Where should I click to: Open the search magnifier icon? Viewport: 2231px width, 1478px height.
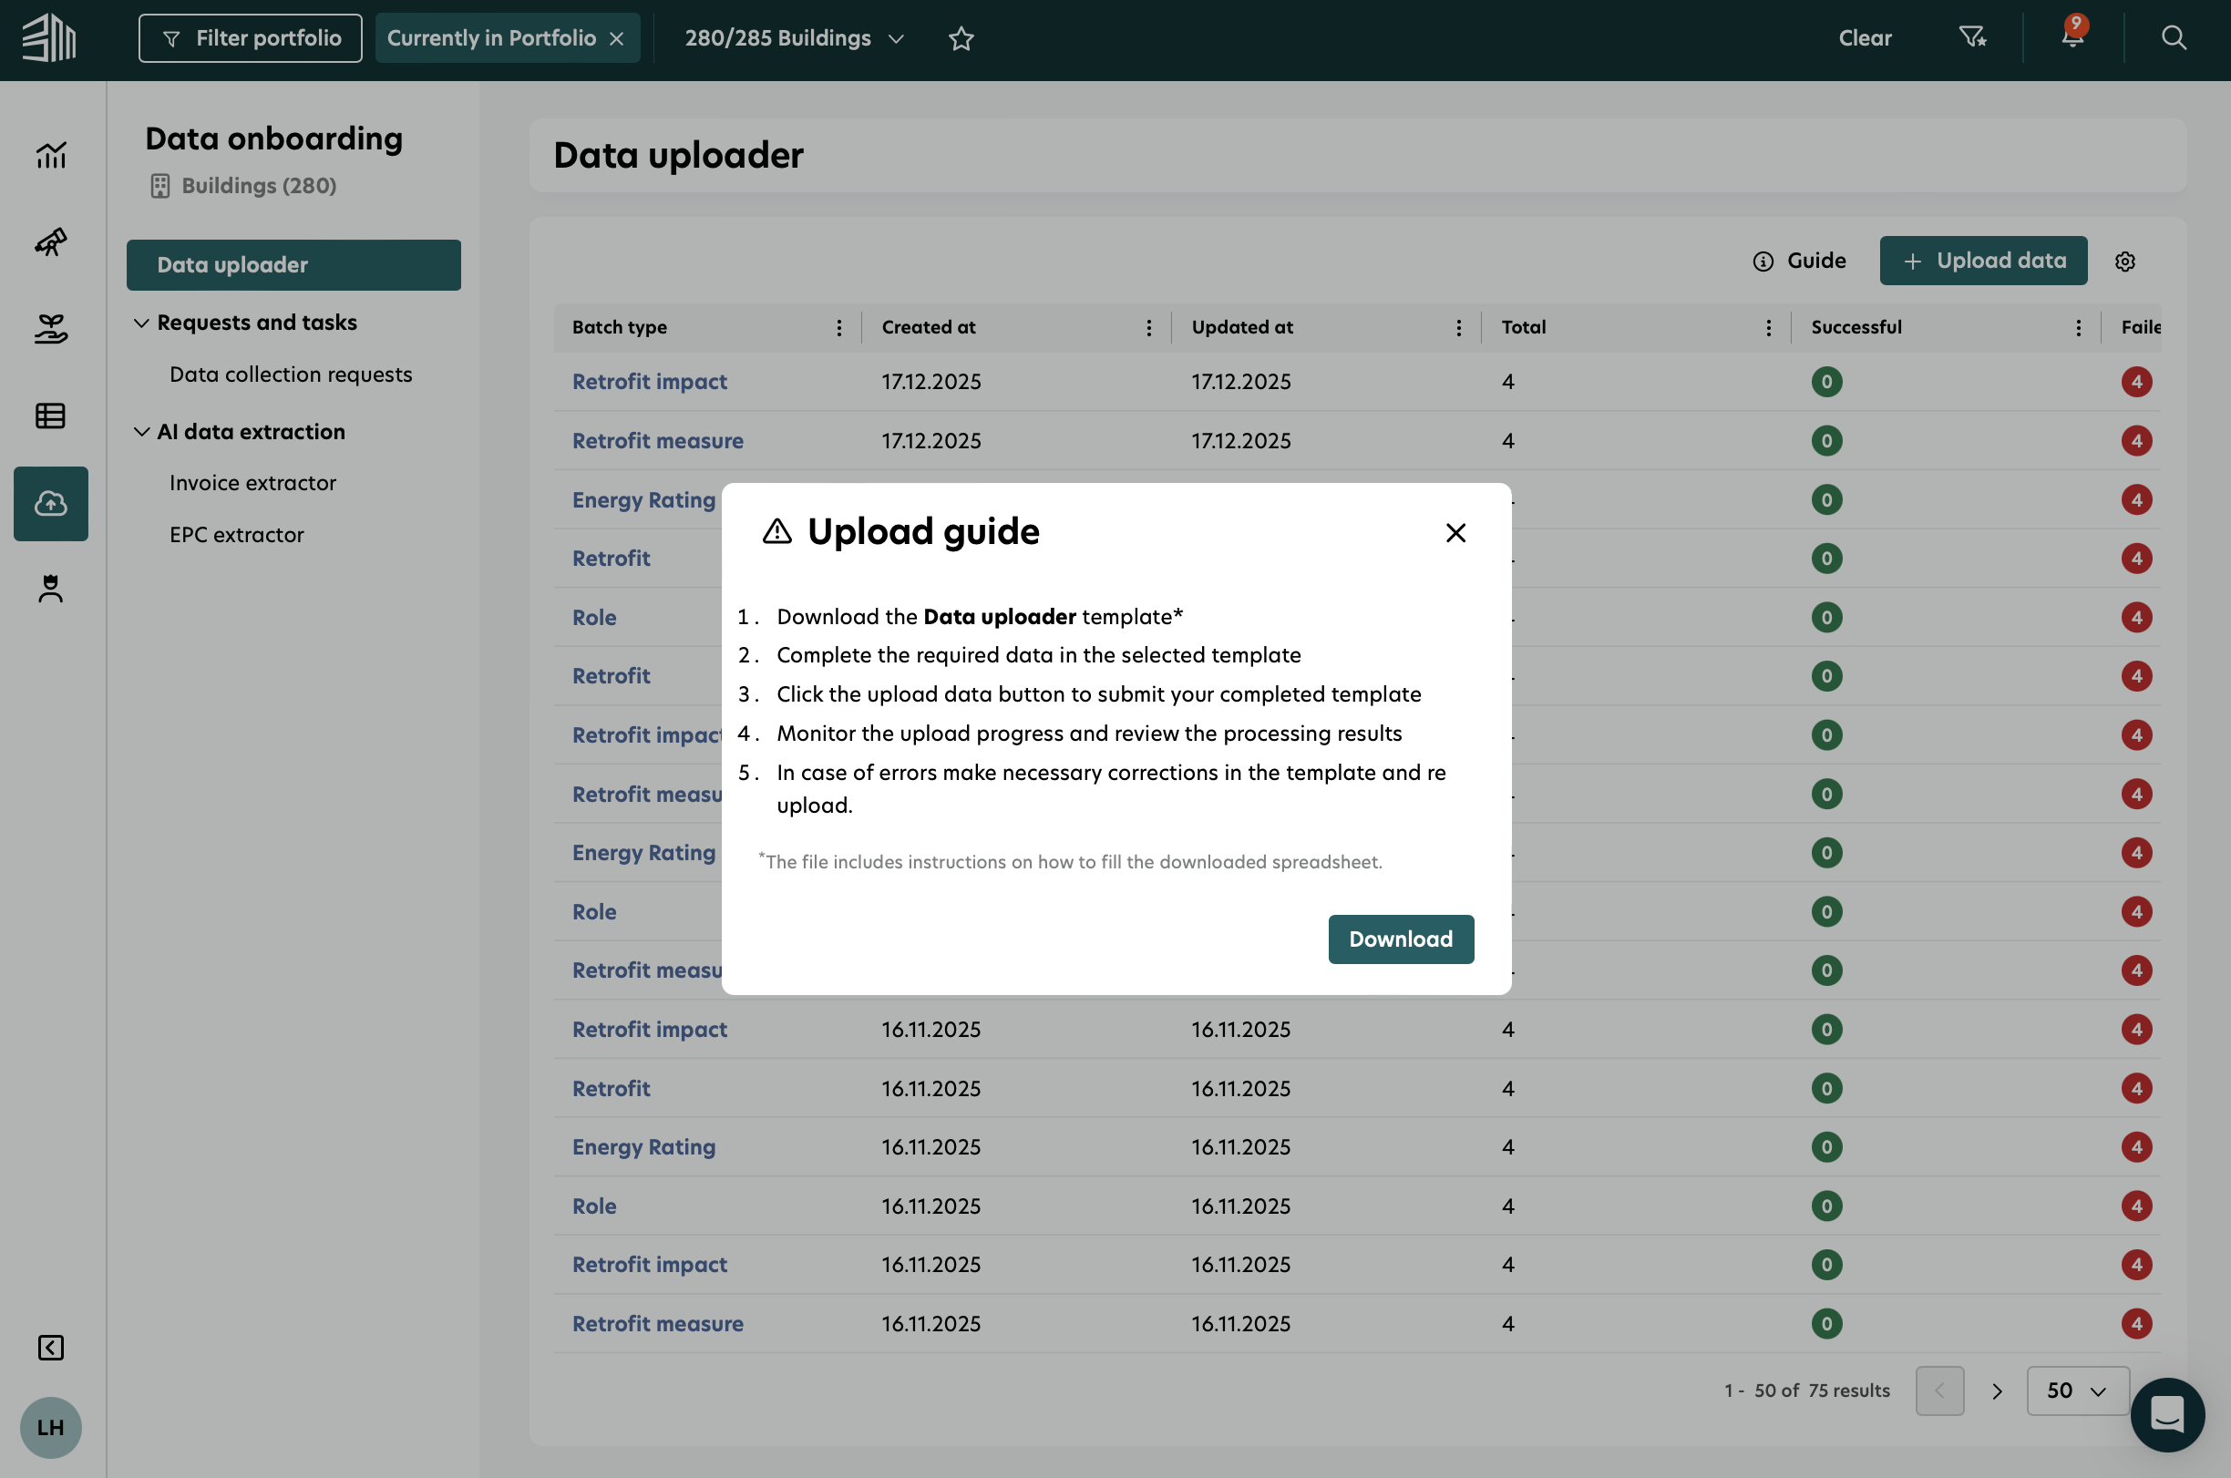2174,38
